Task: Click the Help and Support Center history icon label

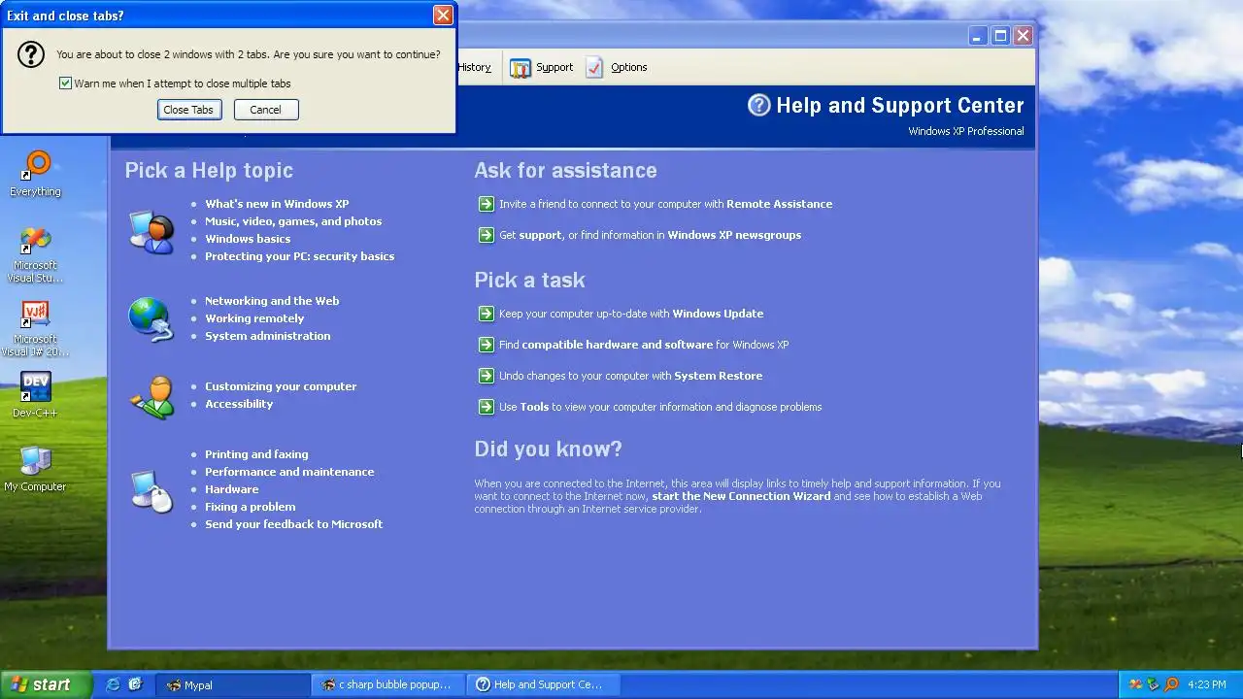Action: coord(474,67)
